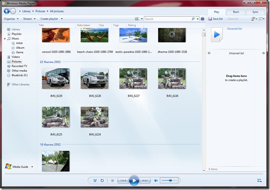Screen dimensions: 270x190
Task: Mute the volume speaker icon
Action: pos(156,181)
